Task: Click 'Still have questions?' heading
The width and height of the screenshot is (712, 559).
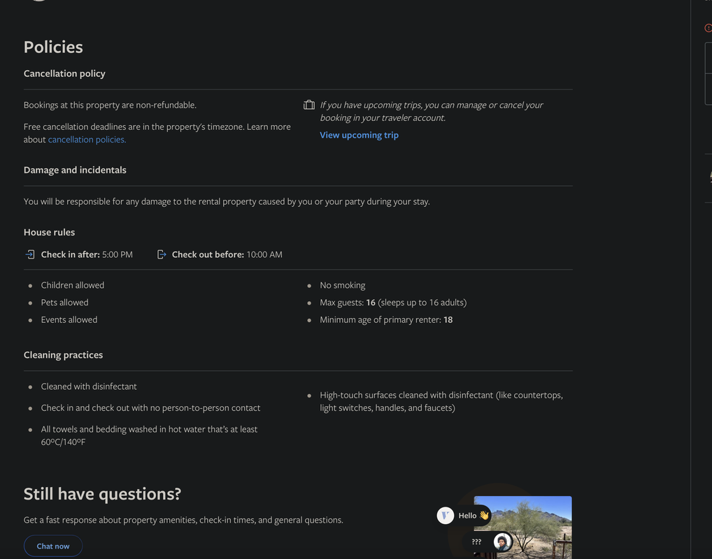Action: pyautogui.click(x=102, y=494)
